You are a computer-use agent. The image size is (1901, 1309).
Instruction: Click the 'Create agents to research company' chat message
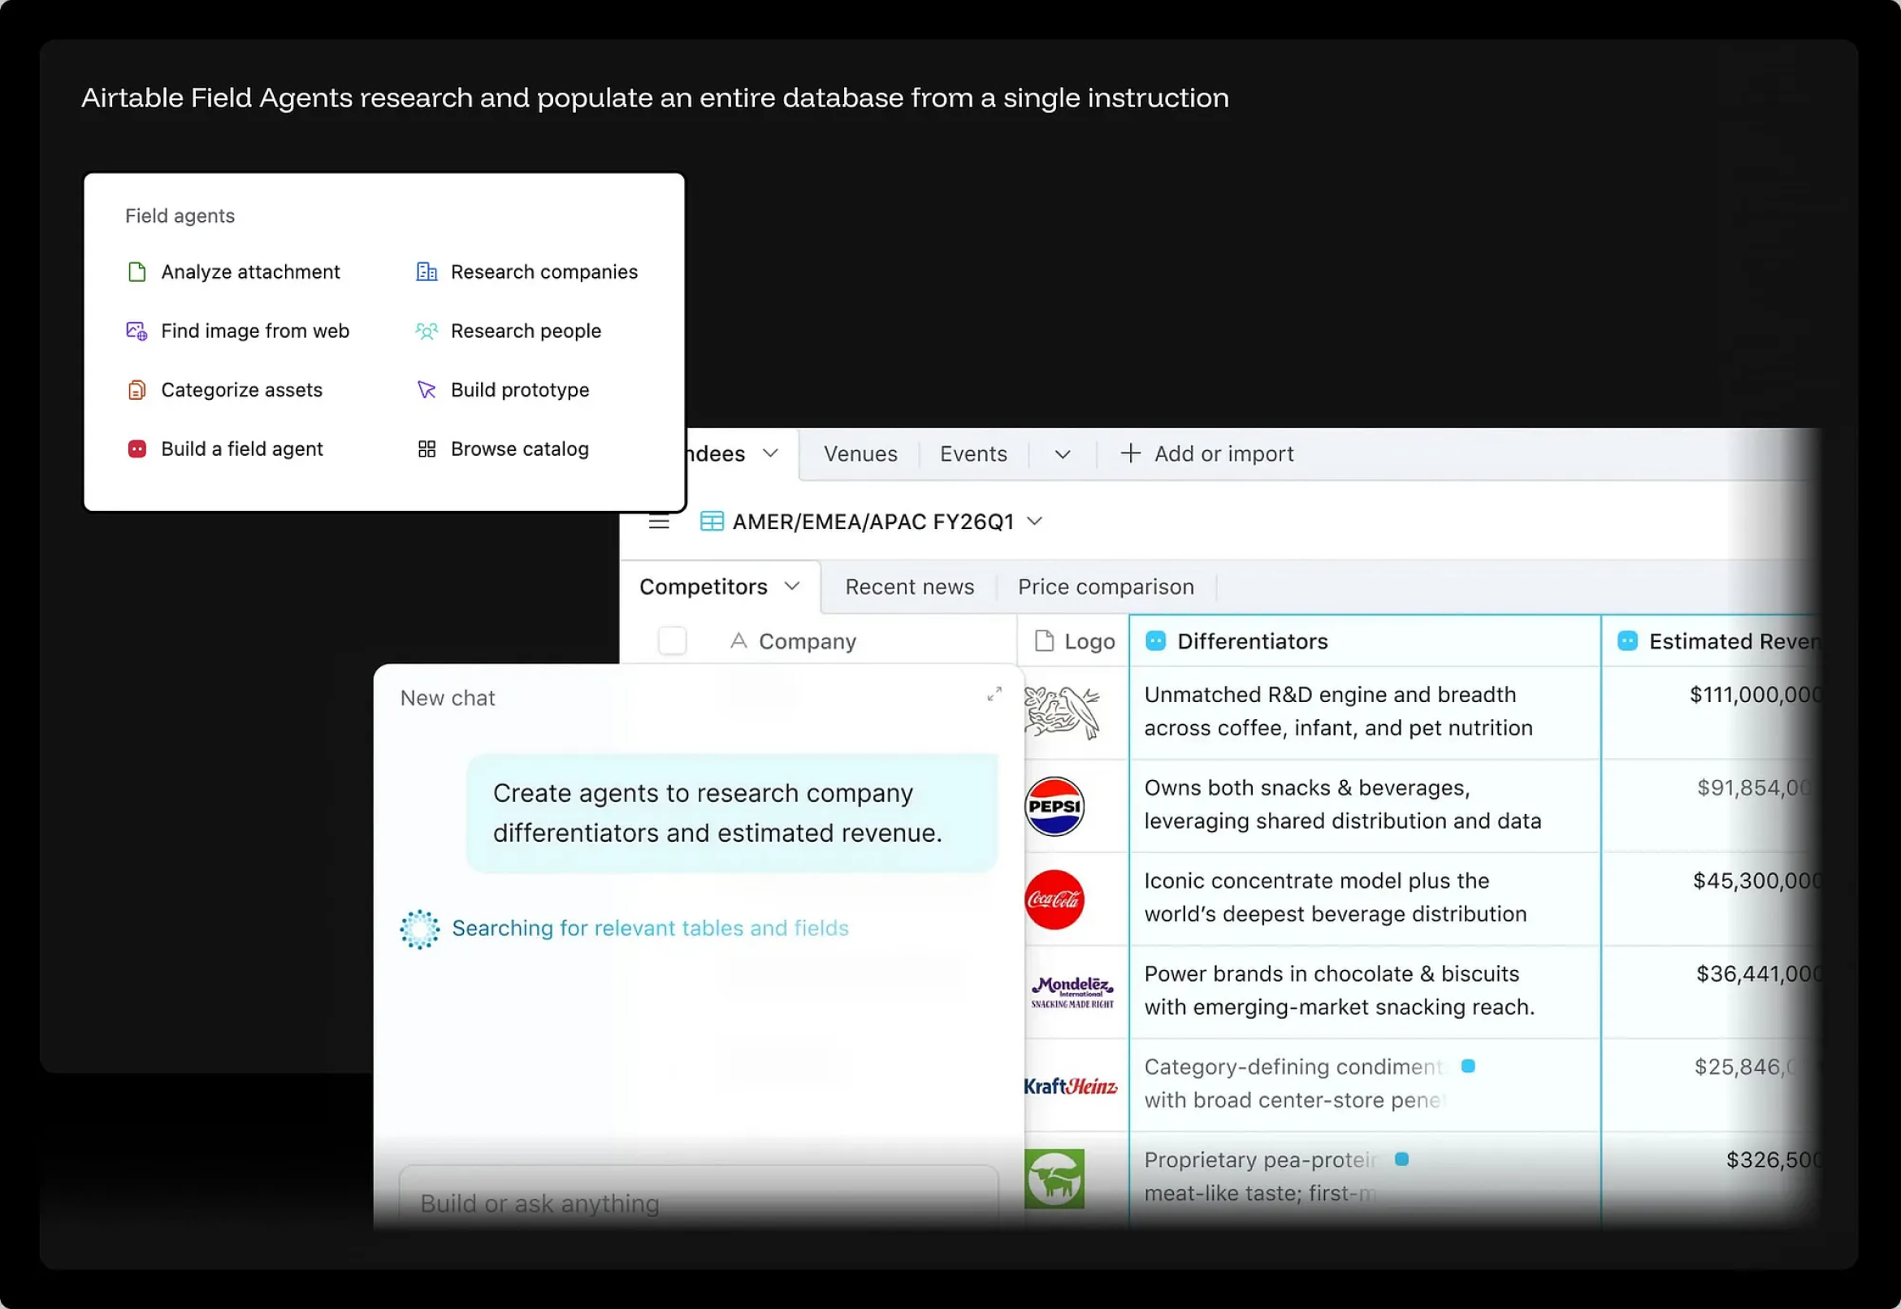pyautogui.click(x=731, y=813)
